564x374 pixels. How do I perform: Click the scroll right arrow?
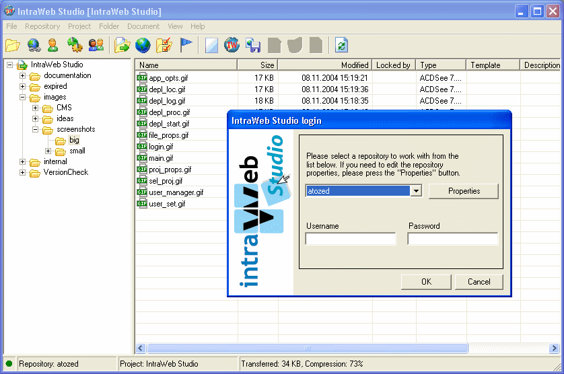coord(554,348)
